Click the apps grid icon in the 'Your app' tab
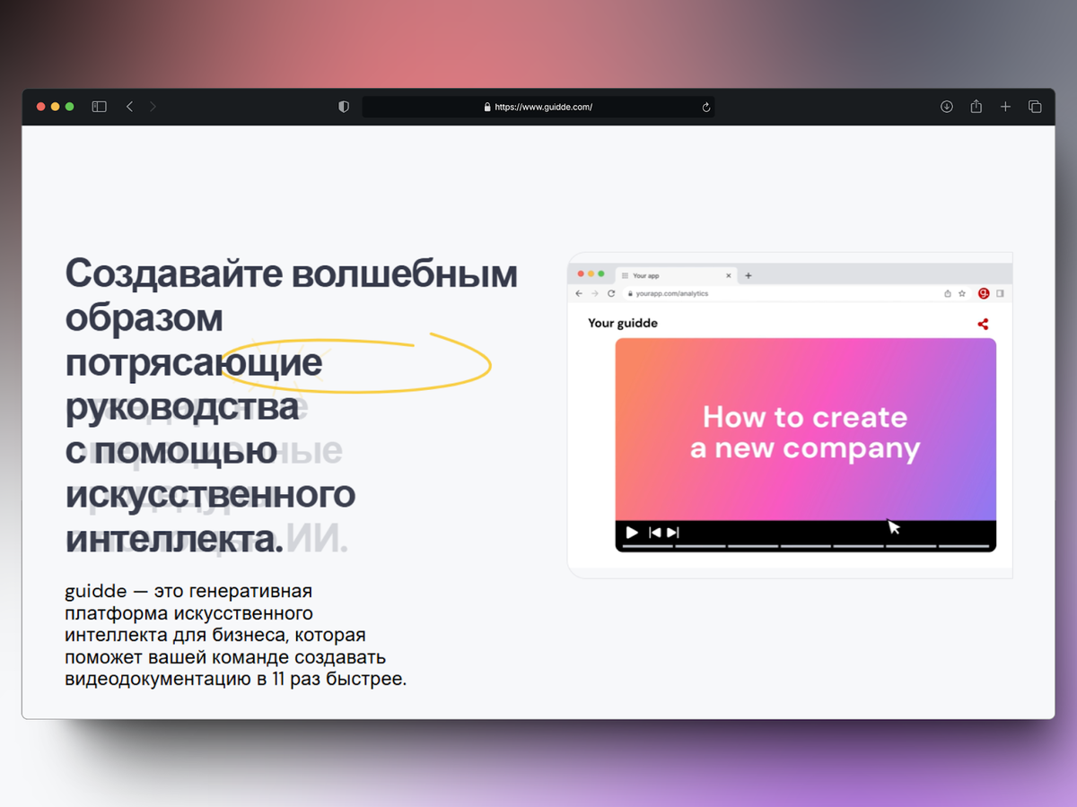The image size is (1077, 807). [x=625, y=275]
